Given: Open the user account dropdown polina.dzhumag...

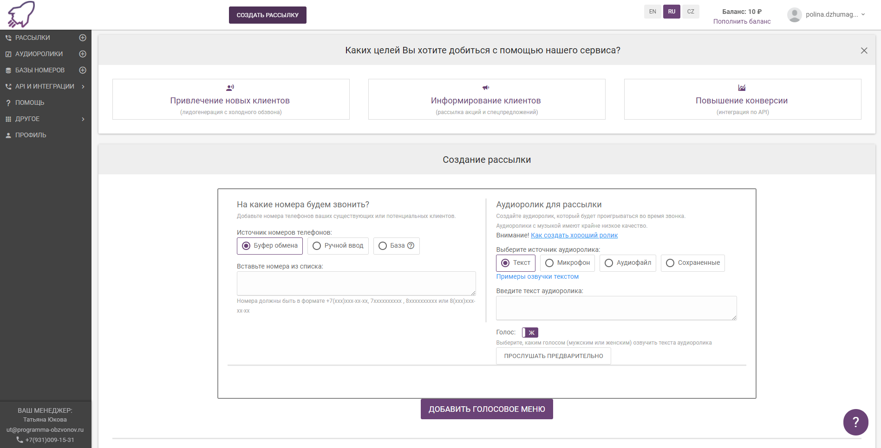Looking at the screenshot, I should pyautogui.click(x=835, y=14).
